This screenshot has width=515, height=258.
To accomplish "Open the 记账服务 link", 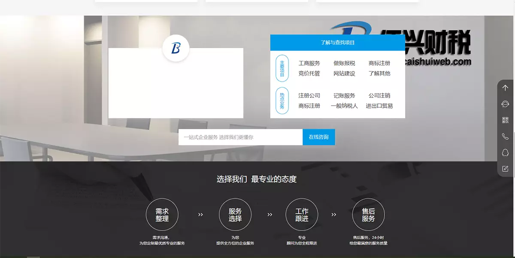I will pos(344,95).
